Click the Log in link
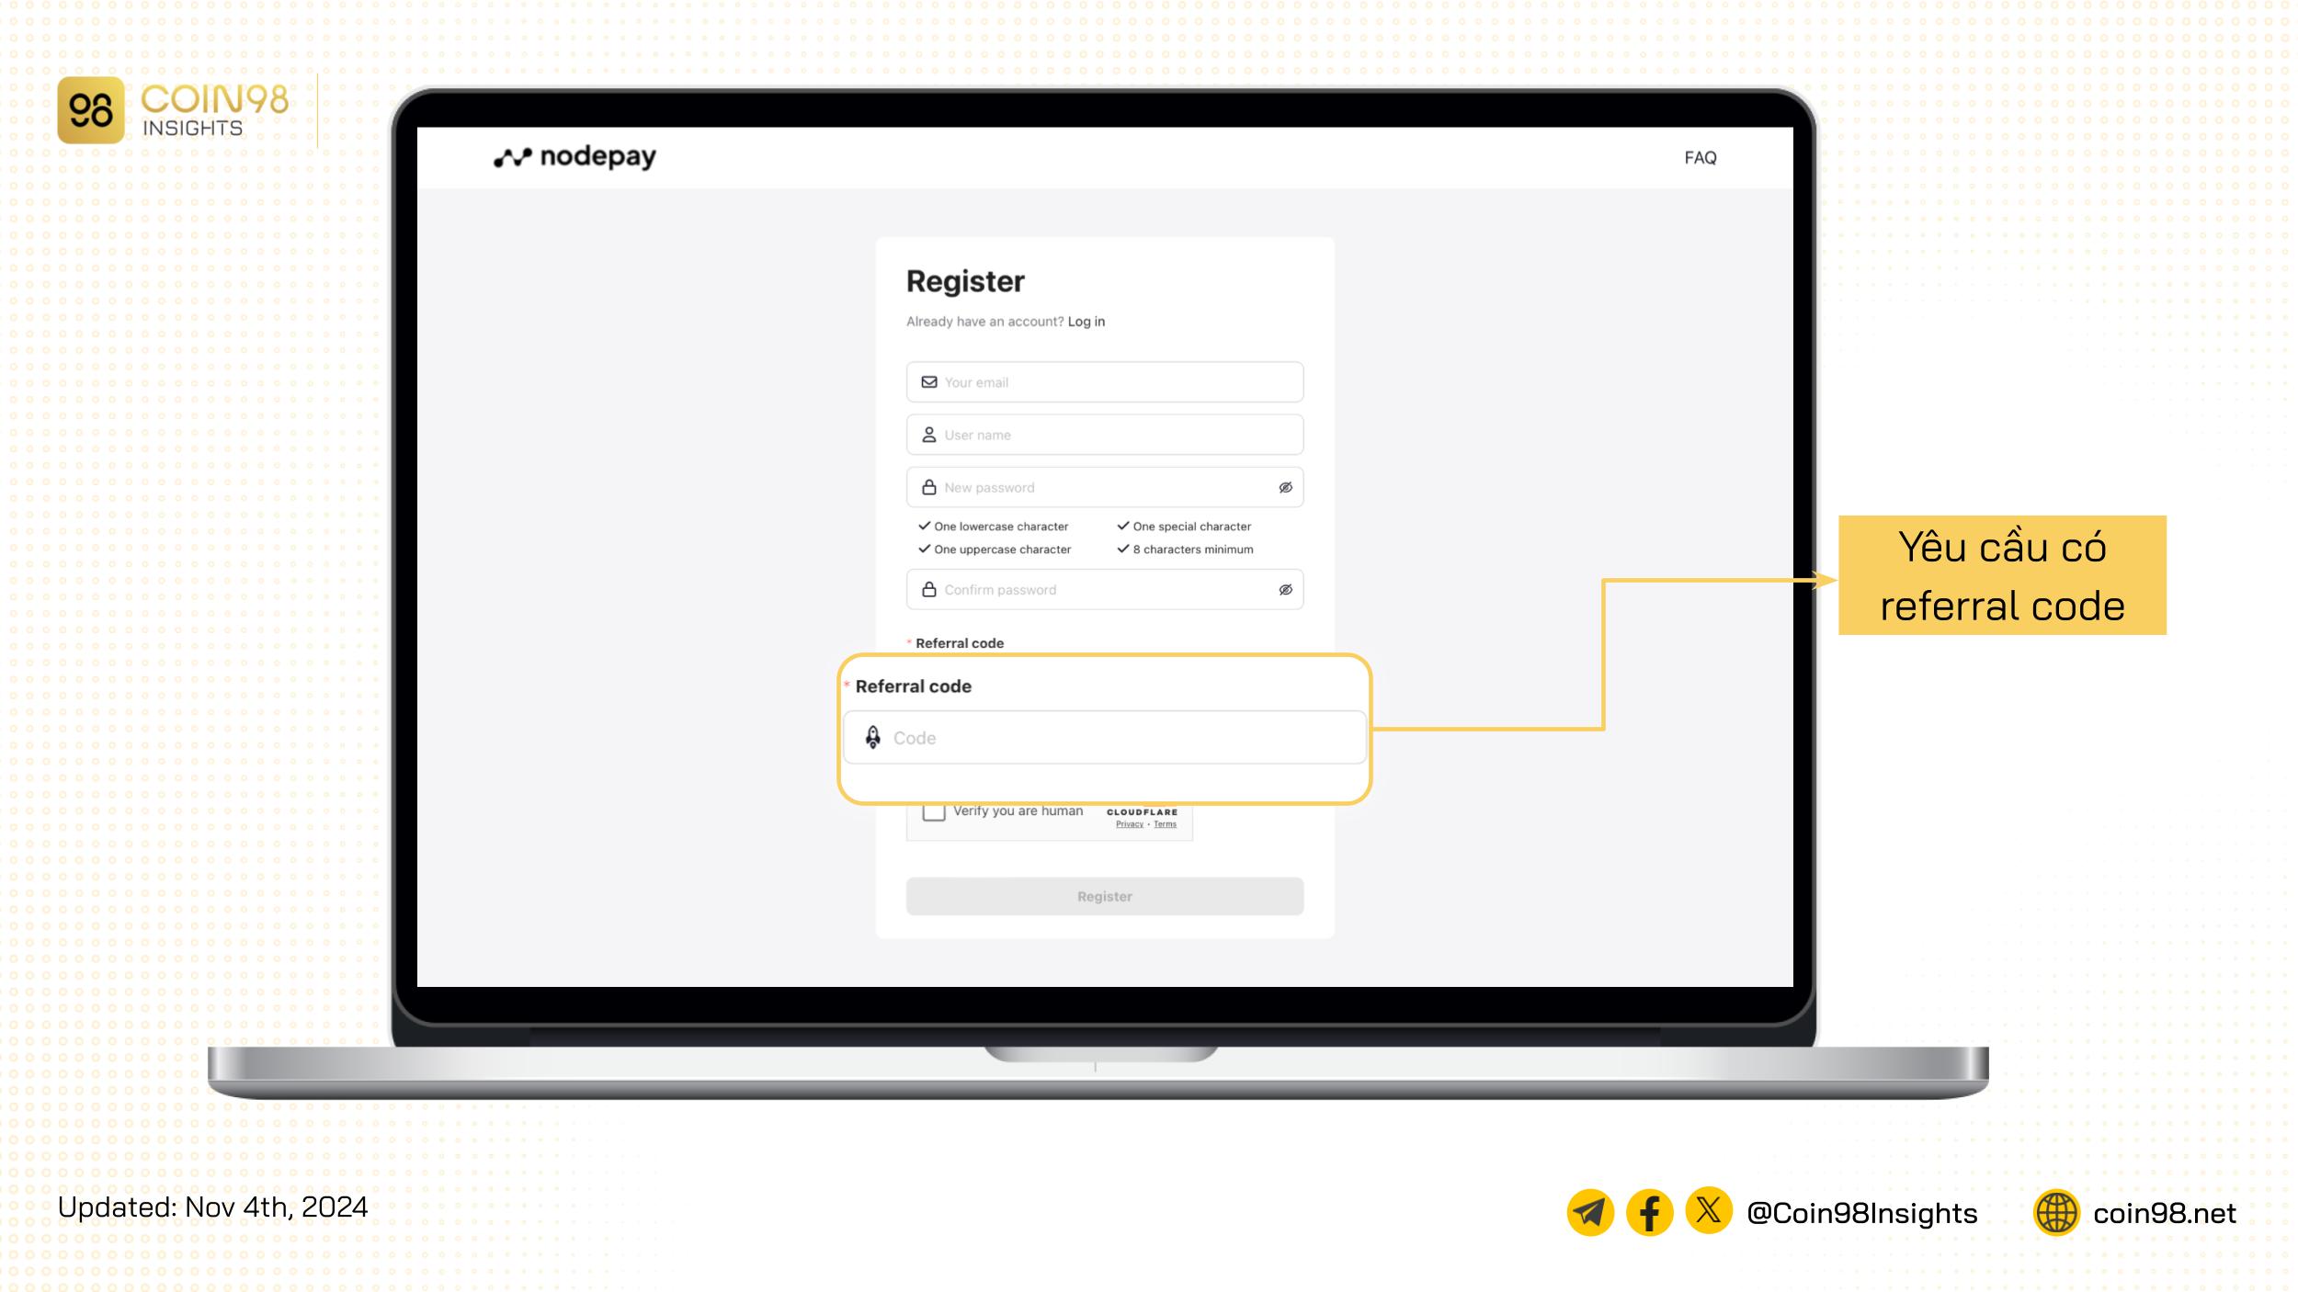This screenshot has width=2298, height=1292. 1086,320
